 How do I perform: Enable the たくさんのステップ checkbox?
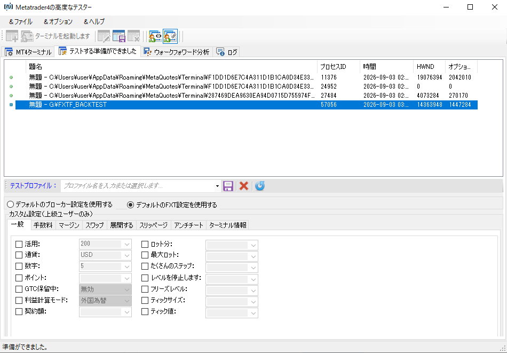click(145, 266)
